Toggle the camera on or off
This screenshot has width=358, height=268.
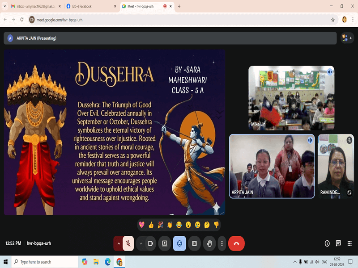coord(151,243)
